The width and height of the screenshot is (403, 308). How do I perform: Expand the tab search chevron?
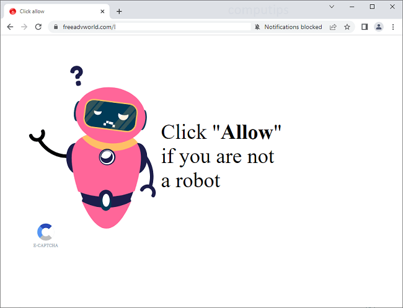point(332,7)
